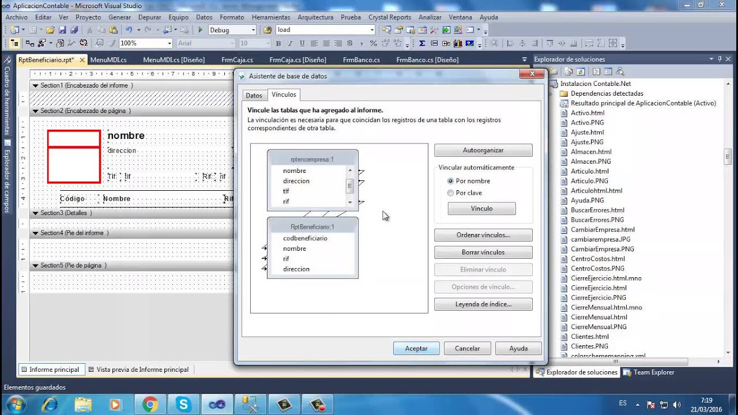Select the 'Por nombre' radio option
Image resolution: width=738 pixels, height=415 pixels.
[x=450, y=181]
